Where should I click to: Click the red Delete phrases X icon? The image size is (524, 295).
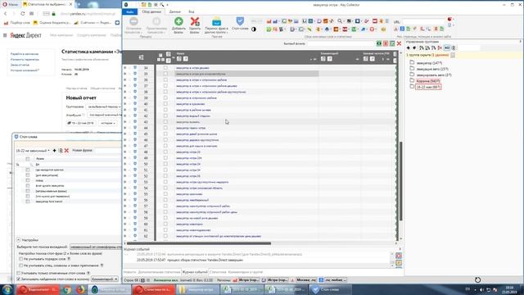click(x=195, y=21)
